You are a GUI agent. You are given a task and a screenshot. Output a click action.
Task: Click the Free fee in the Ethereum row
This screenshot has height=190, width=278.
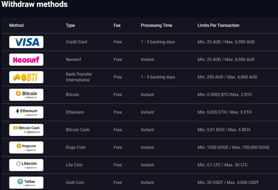(x=118, y=112)
